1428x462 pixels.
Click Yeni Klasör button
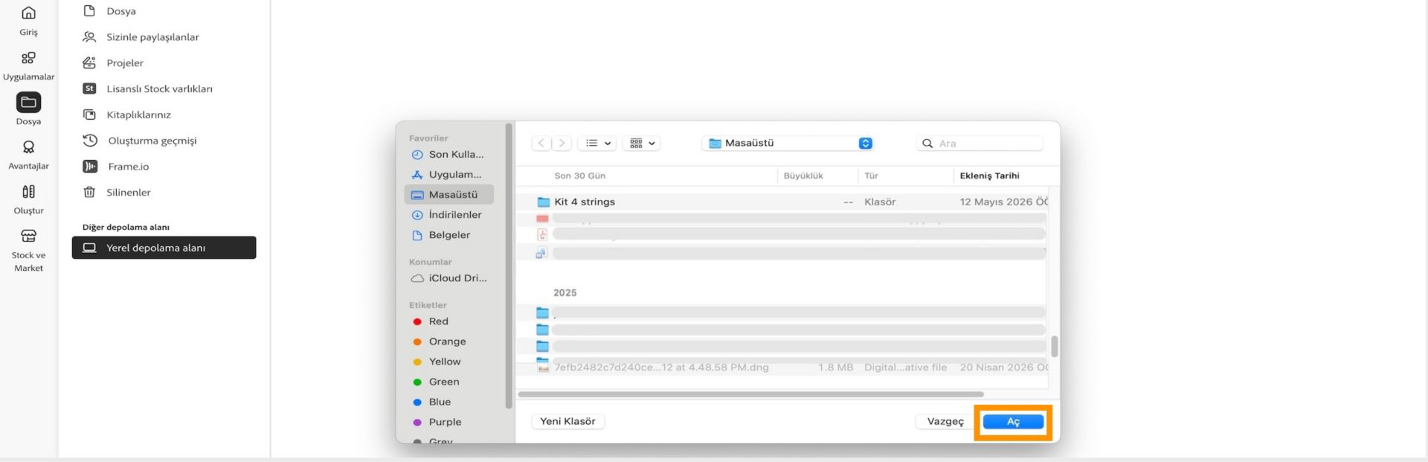click(567, 421)
